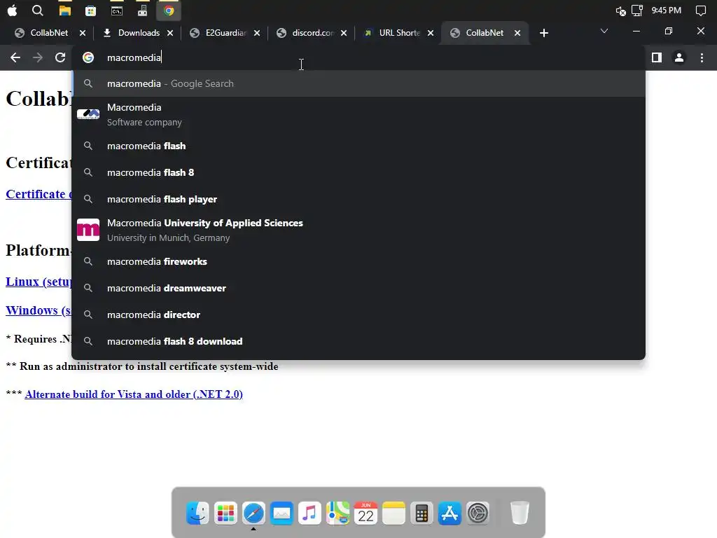Viewport: 717px width, 538px height.
Task: Open a new tab with plus button
Action: pos(543,33)
